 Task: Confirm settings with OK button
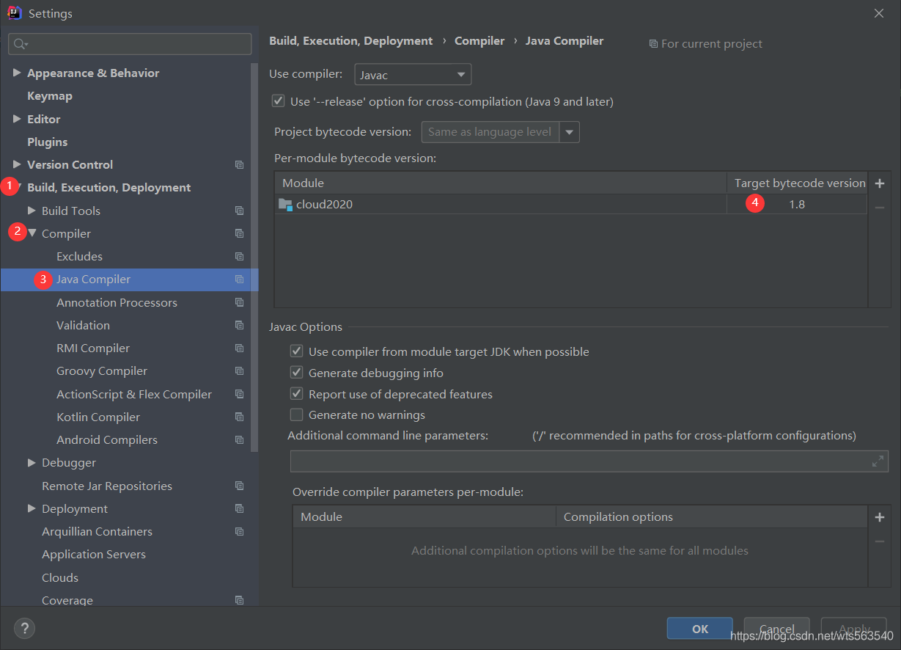[x=700, y=629]
